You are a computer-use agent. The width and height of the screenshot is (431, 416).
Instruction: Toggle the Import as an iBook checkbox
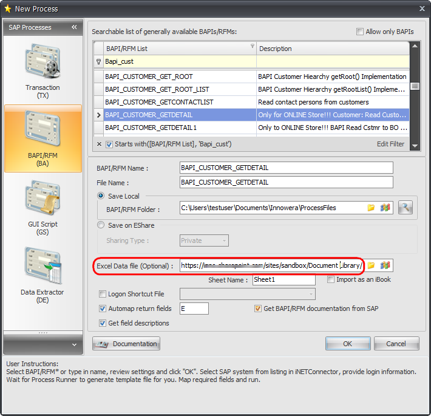tap(331, 280)
